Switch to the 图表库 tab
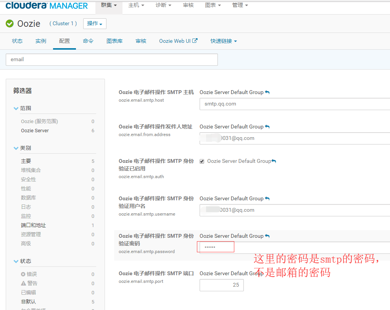Screen dimensions: 390x310 click(114, 41)
